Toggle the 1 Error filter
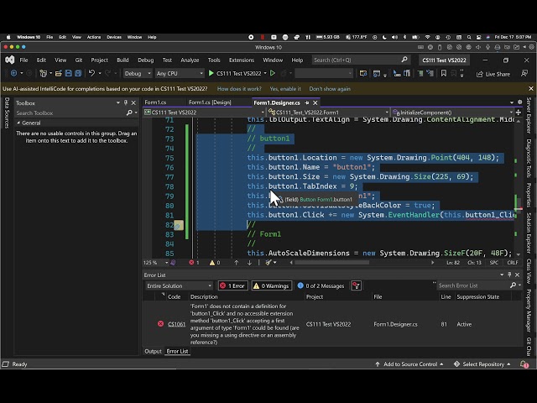 [233, 285]
